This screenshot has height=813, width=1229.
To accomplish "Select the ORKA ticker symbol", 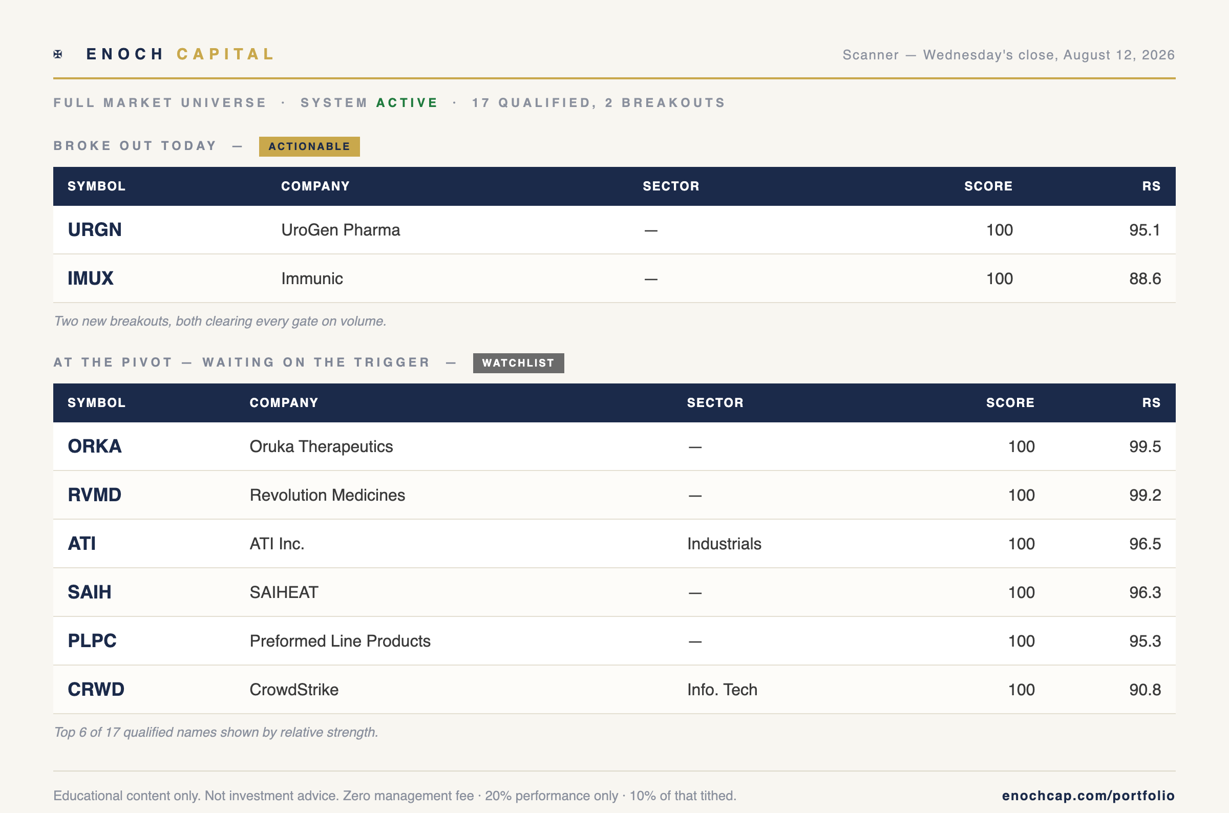I will [x=95, y=446].
